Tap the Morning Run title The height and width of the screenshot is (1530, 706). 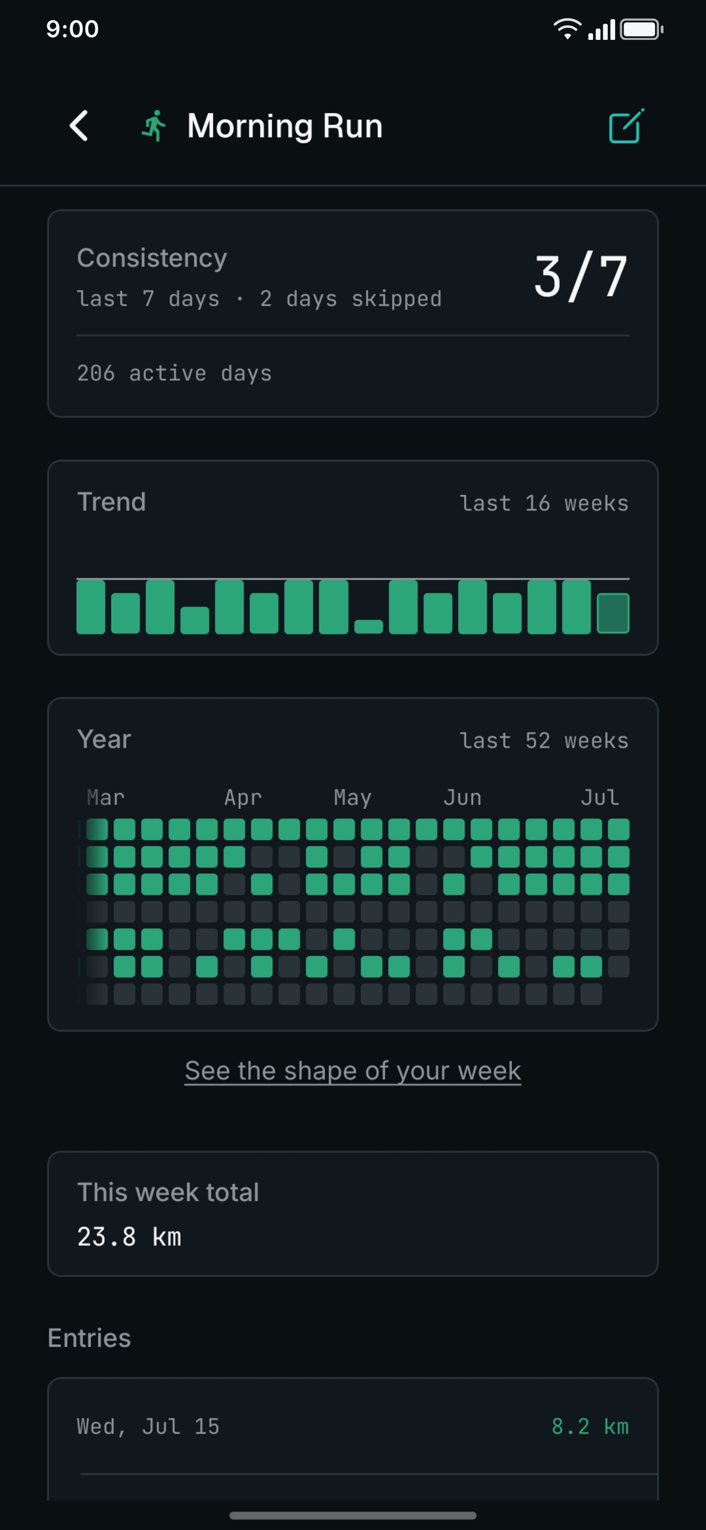tap(285, 126)
